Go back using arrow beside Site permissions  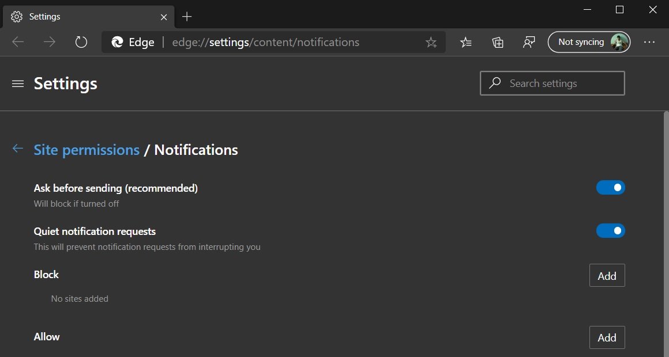point(18,149)
